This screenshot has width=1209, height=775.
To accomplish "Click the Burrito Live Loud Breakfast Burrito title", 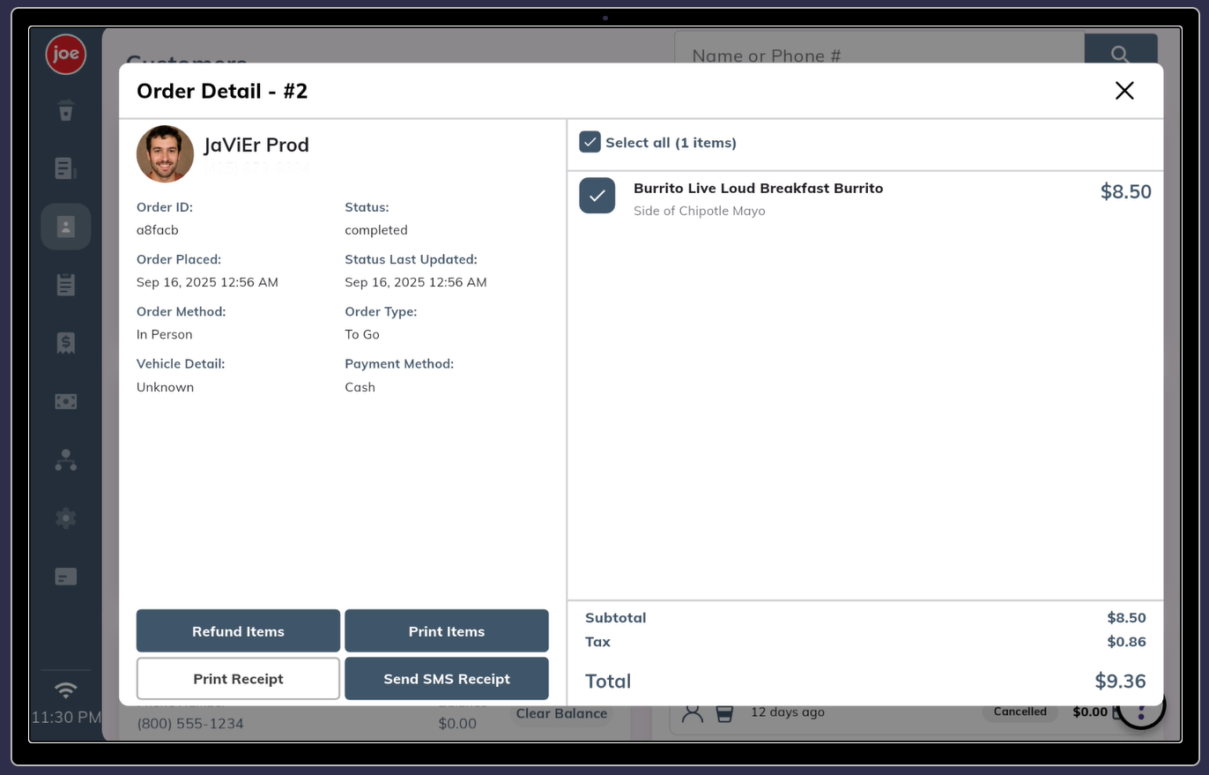I will [x=758, y=189].
